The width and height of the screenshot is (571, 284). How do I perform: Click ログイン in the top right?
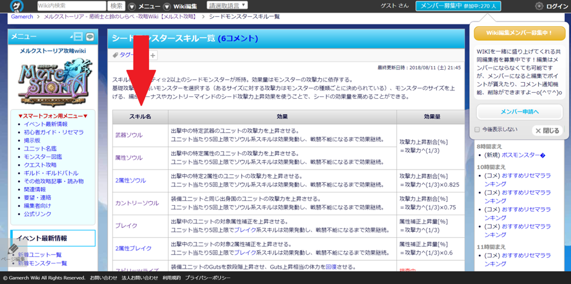(557, 7)
